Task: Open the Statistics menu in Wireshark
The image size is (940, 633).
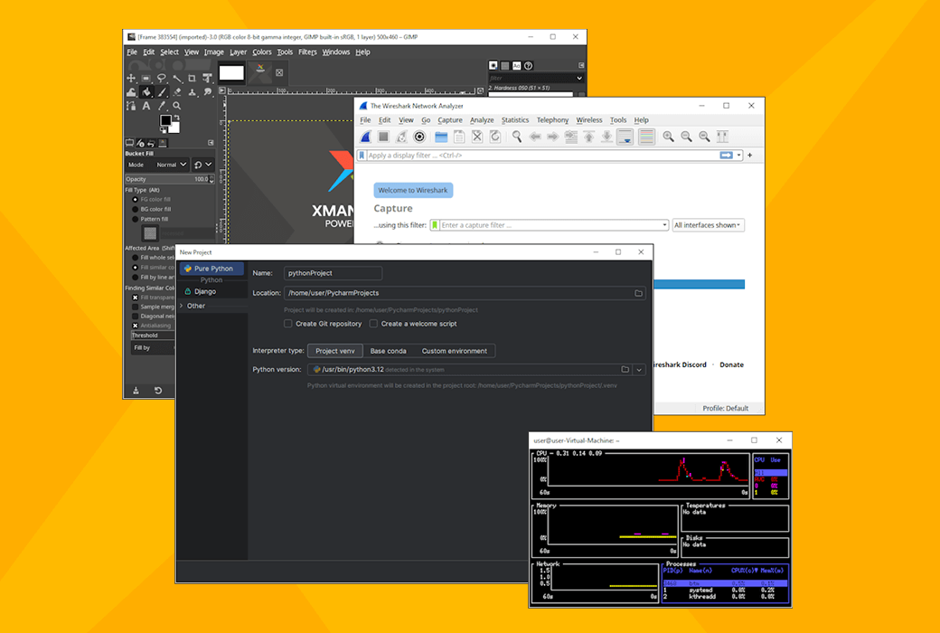Action: 515,120
